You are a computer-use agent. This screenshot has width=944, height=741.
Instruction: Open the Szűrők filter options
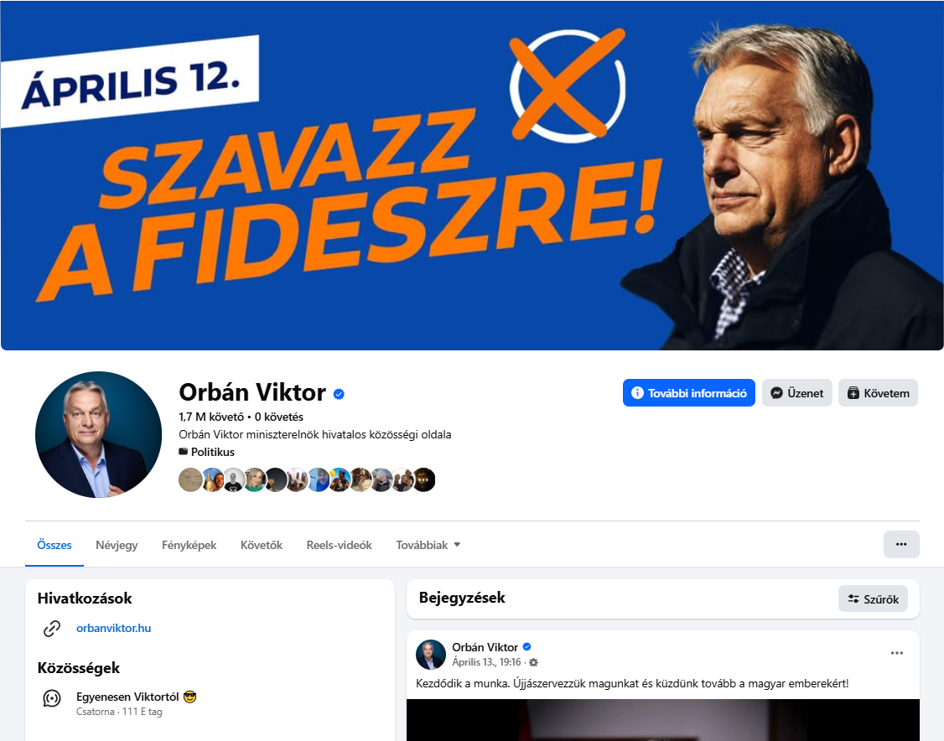(x=873, y=599)
